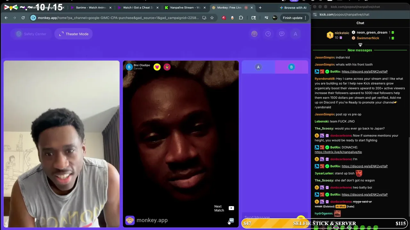Focus the monkey.app address bar
410x230 pixels.
(118, 18)
